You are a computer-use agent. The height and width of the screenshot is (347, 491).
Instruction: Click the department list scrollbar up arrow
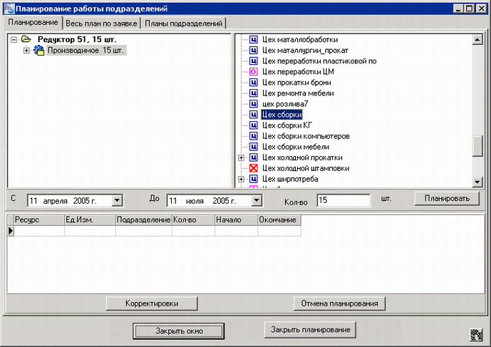(477, 40)
